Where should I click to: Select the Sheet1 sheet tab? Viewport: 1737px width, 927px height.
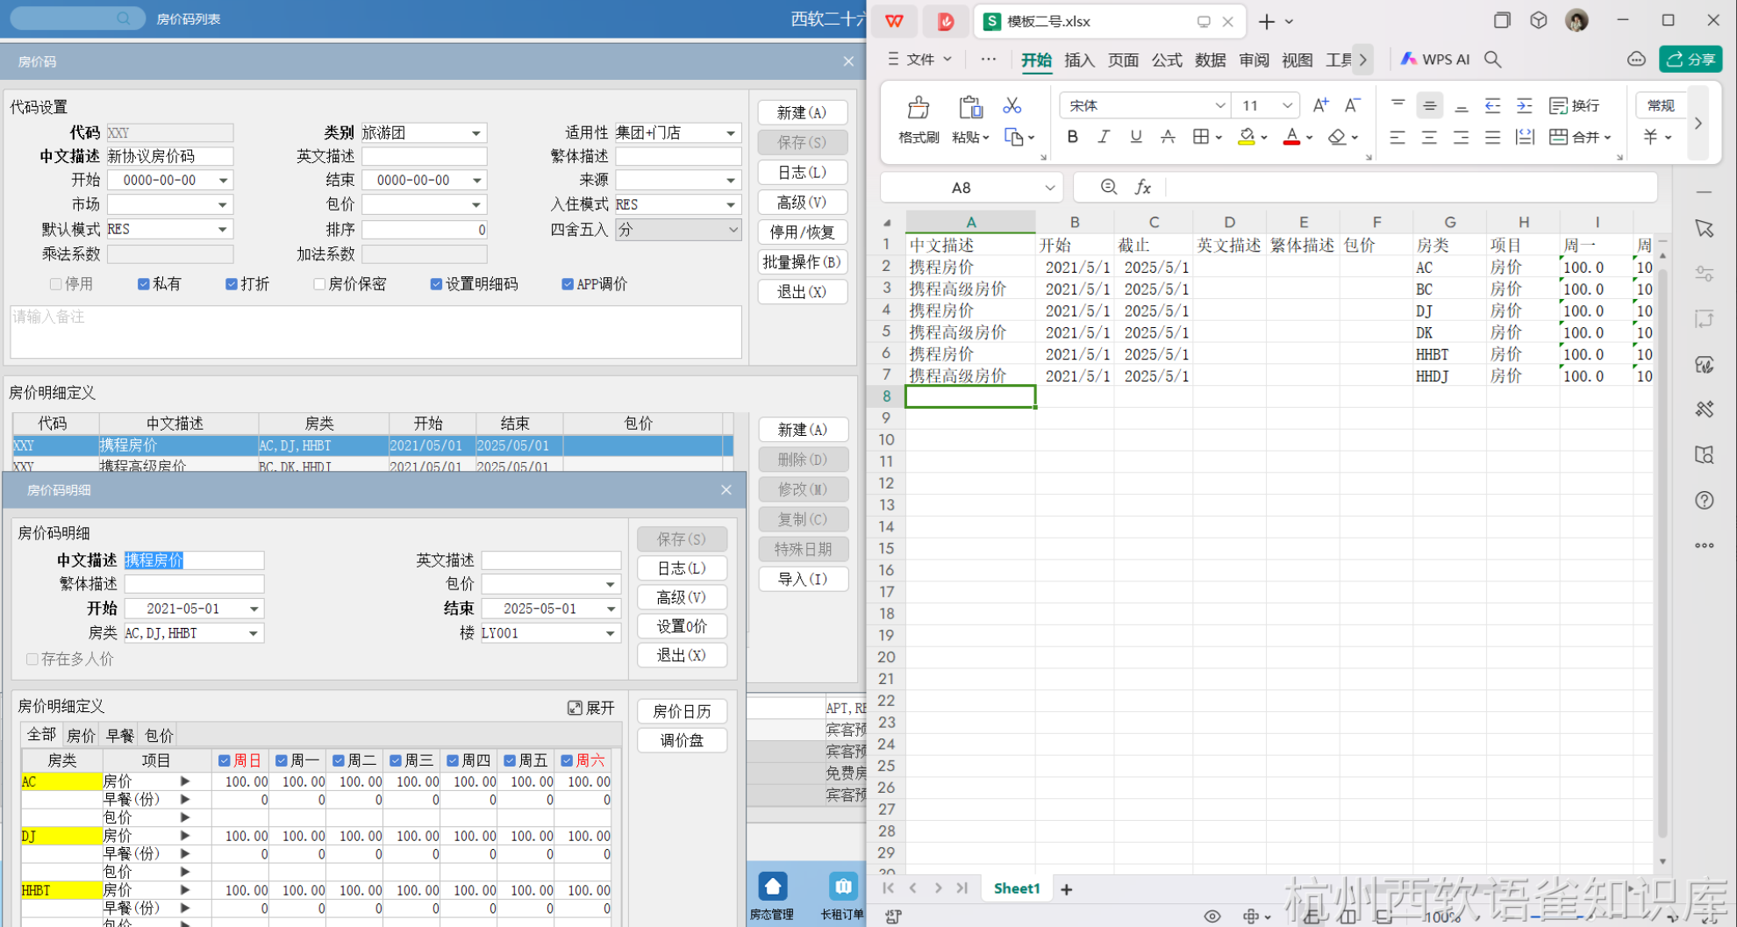(1016, 888)
